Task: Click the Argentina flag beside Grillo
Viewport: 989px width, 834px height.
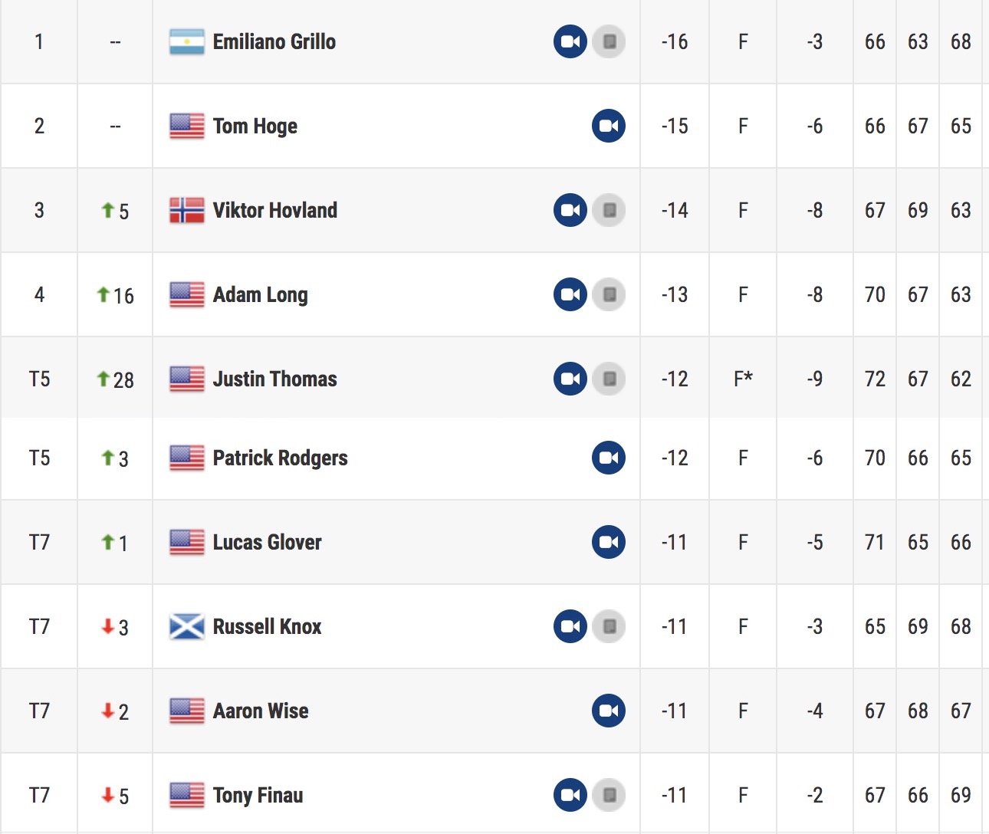Action: coord(187,41)
